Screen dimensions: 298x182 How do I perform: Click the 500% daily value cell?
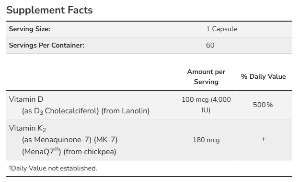(x=263, y=105)
